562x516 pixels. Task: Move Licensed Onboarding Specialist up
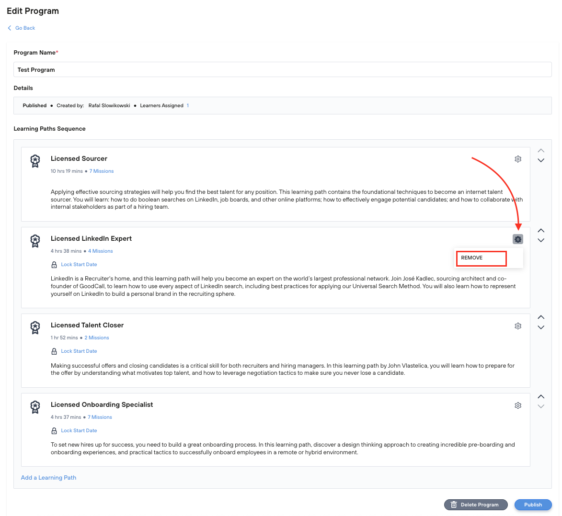pyautogui.click(x=541, y=397)
